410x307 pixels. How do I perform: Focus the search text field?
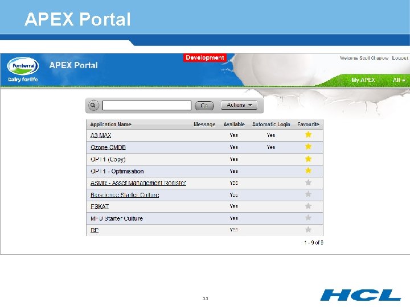147,106
